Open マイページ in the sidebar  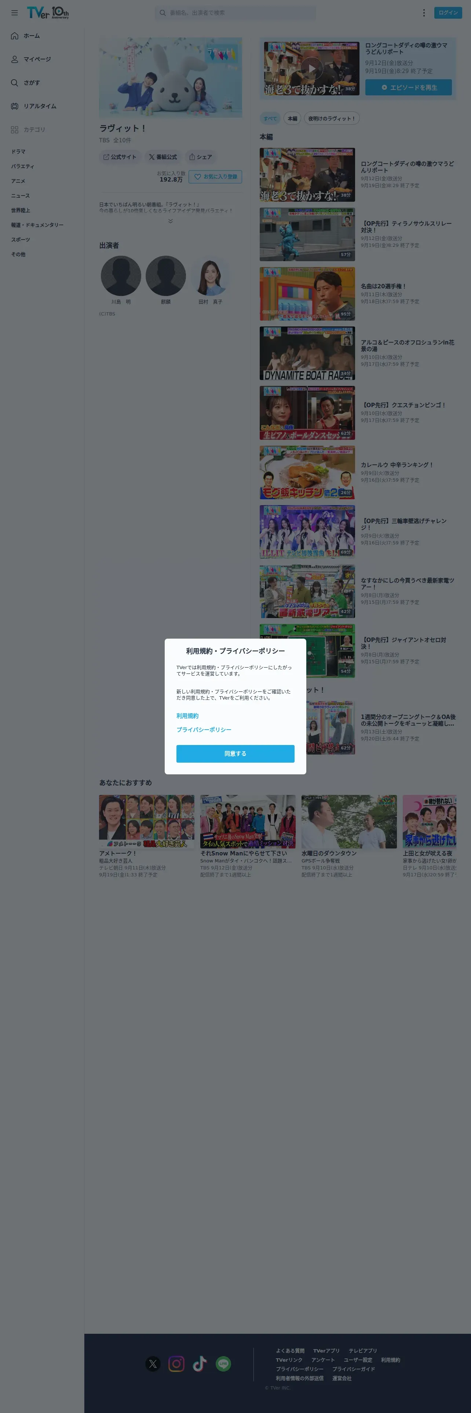click(x=31, y=59)
